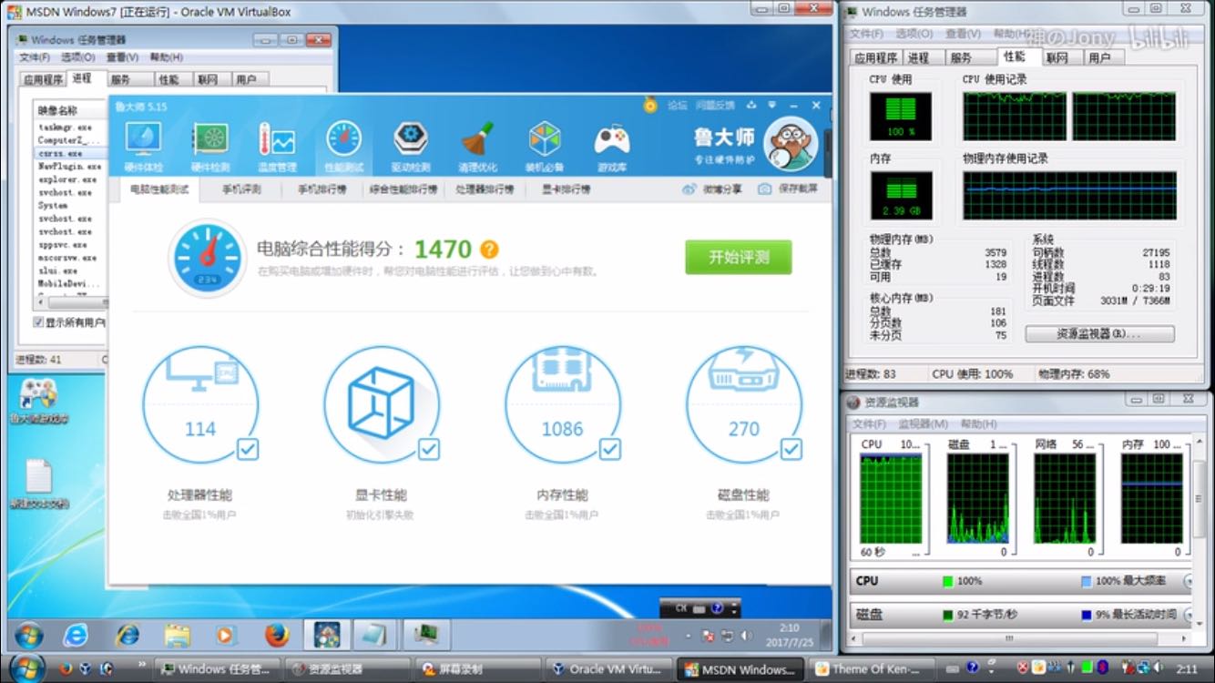This screenshot has height=683, width=1215.
Task: Open 文件(F) menu in Resource Monitor
Action: (x=868, y=423)
